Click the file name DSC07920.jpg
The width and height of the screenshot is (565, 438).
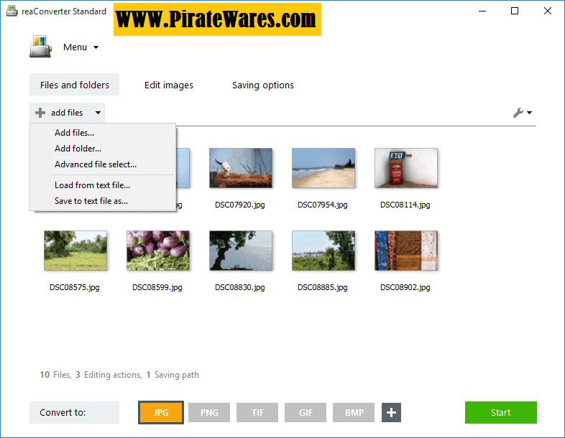(x=240, y=205)
